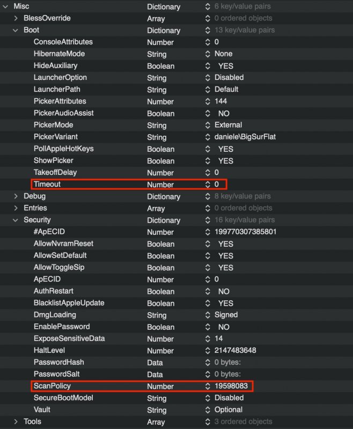
Task: Open the PickerMode type stepper
Action: click(208, 125)
